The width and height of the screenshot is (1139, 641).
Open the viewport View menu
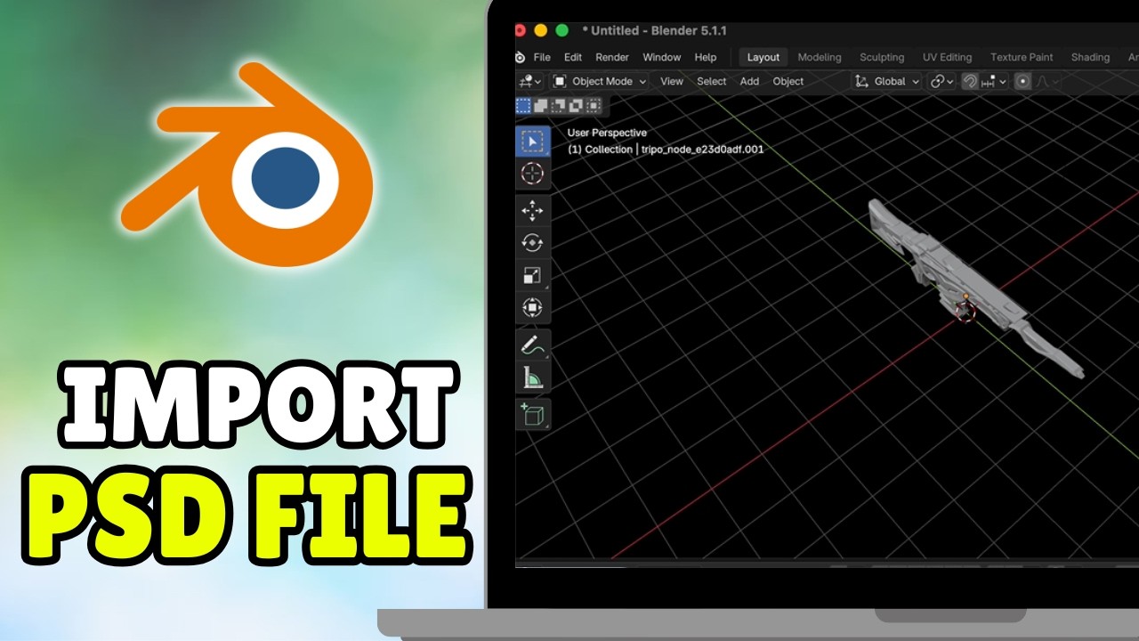(x=672, y=81)
